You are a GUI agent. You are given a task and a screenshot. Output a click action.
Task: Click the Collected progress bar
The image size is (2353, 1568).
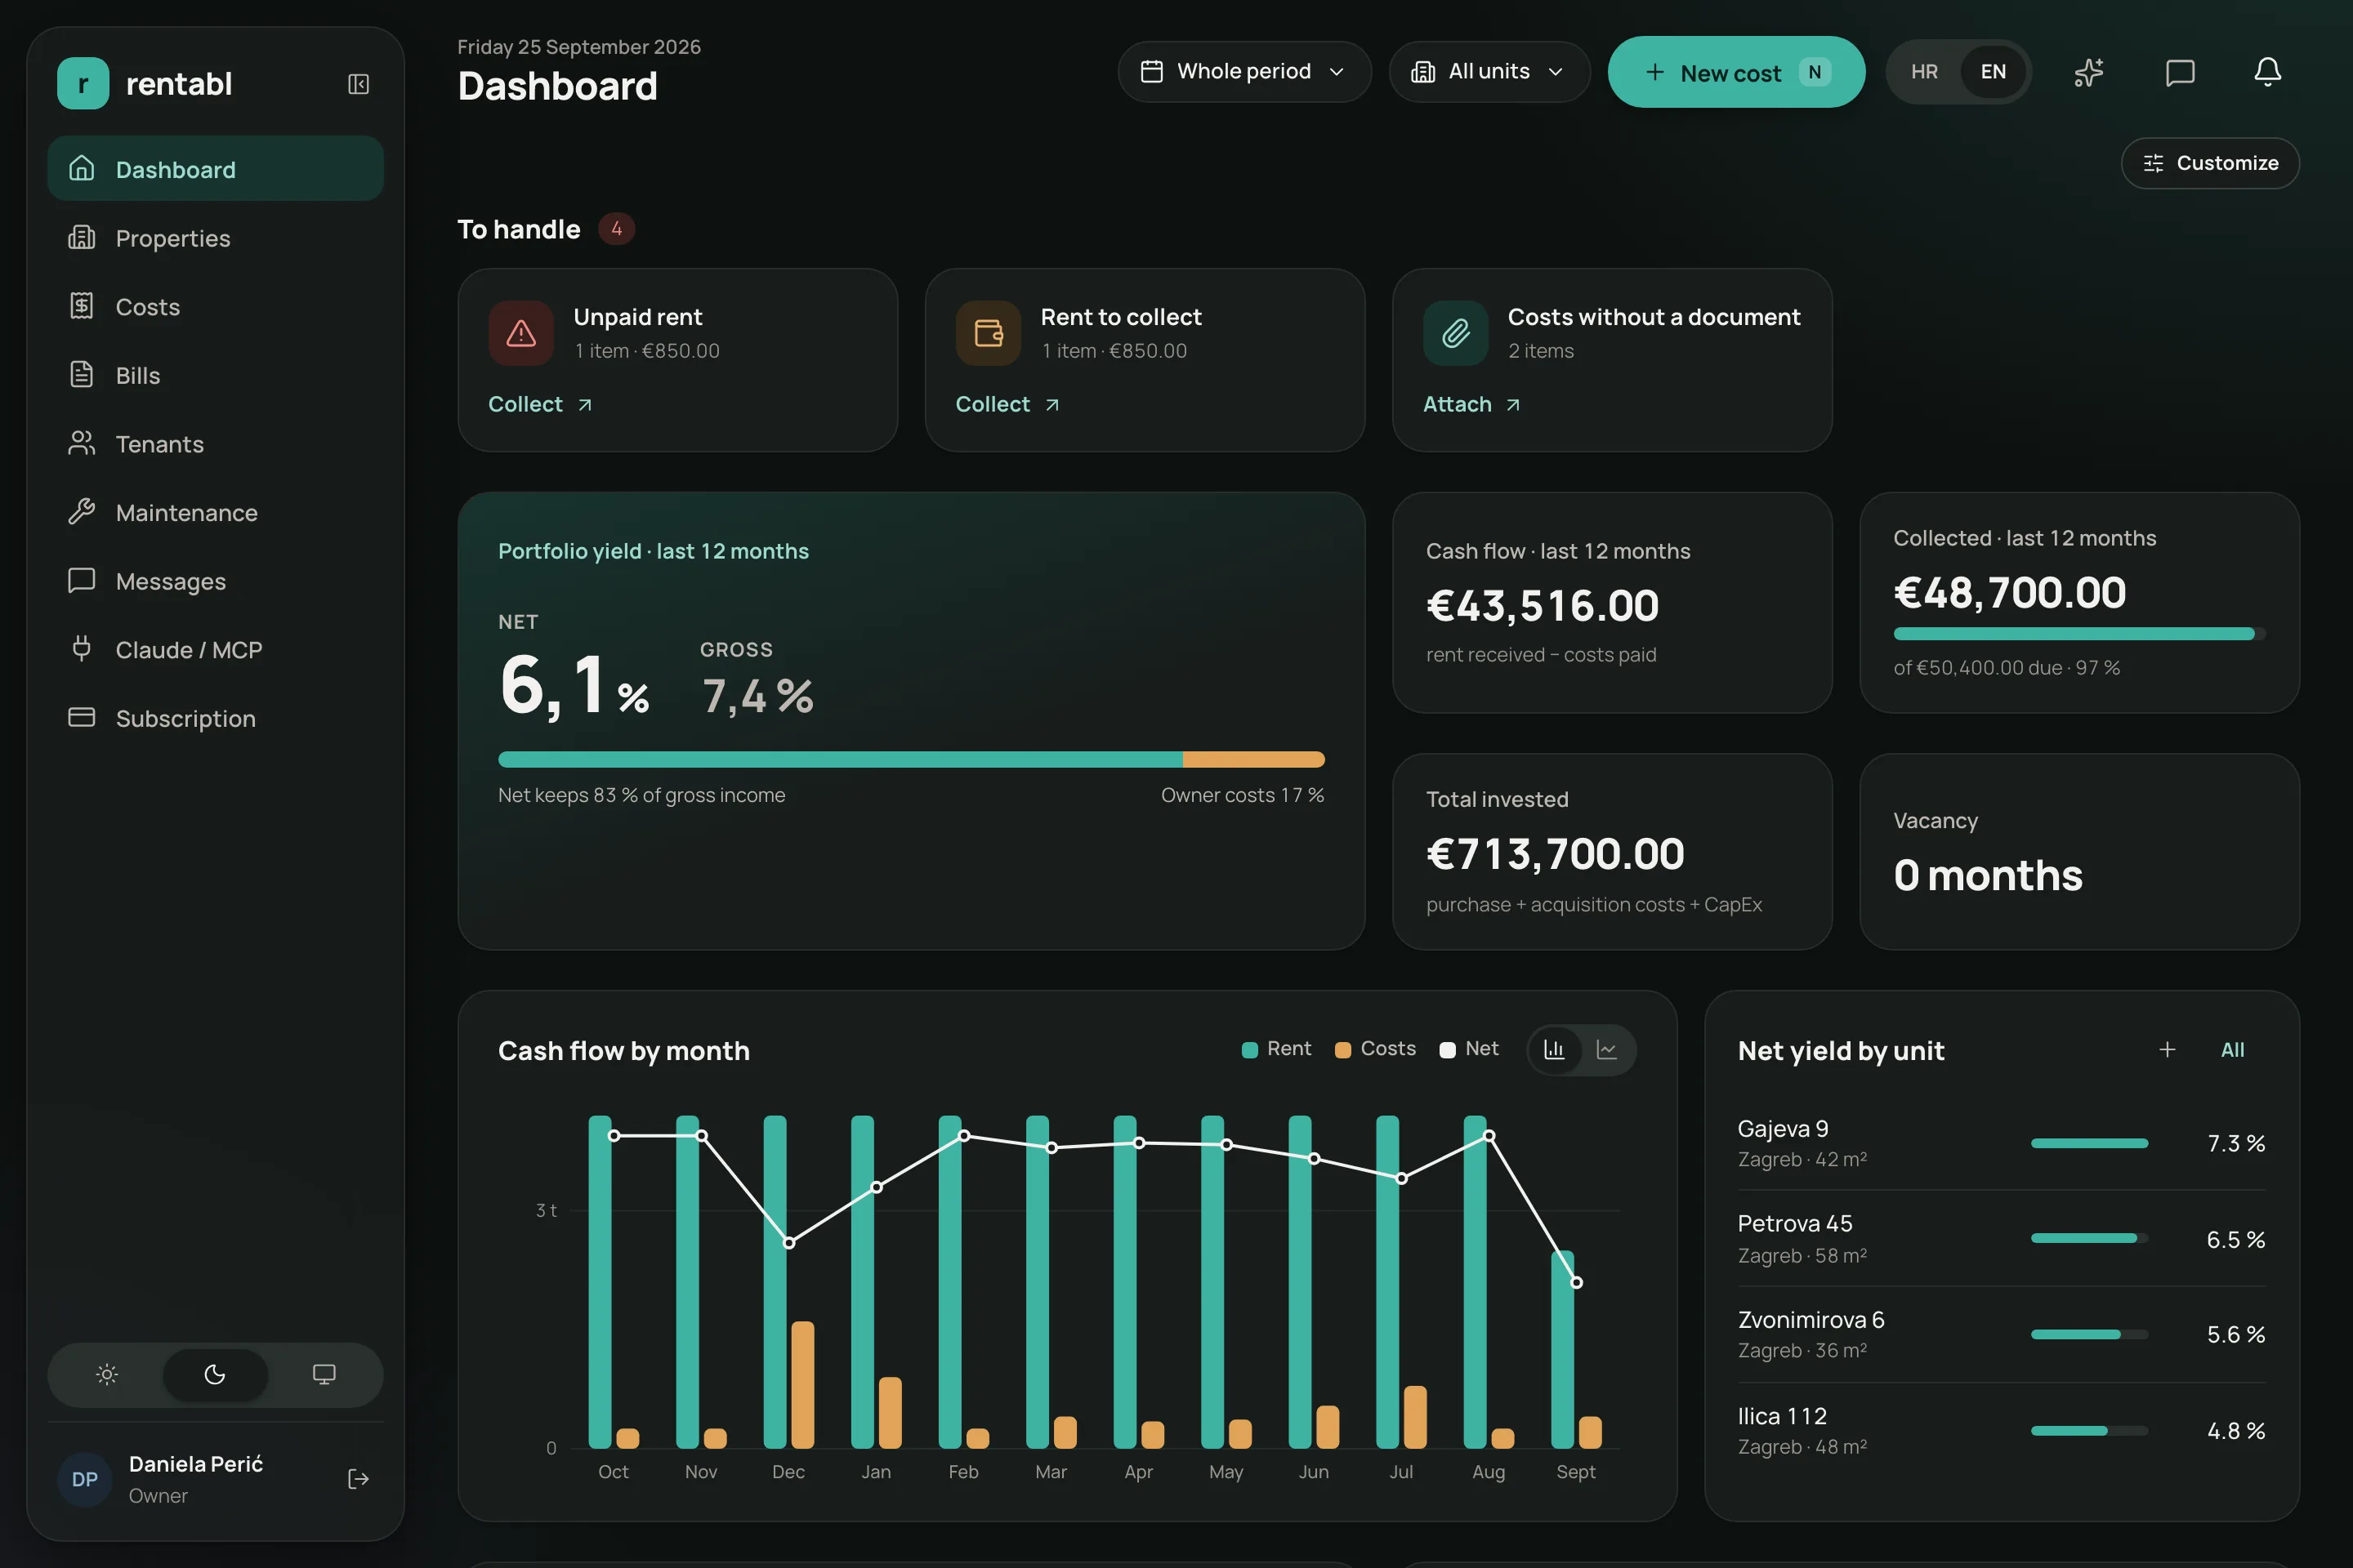(2078, 634)
